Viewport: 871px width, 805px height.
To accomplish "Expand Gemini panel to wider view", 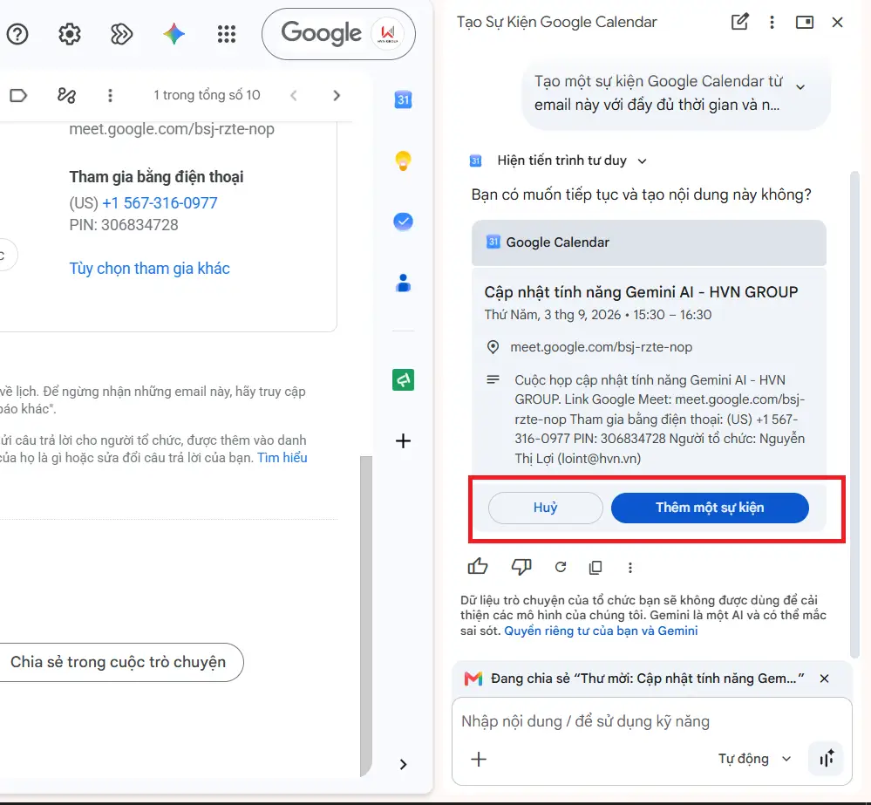I will coord(805,22).
